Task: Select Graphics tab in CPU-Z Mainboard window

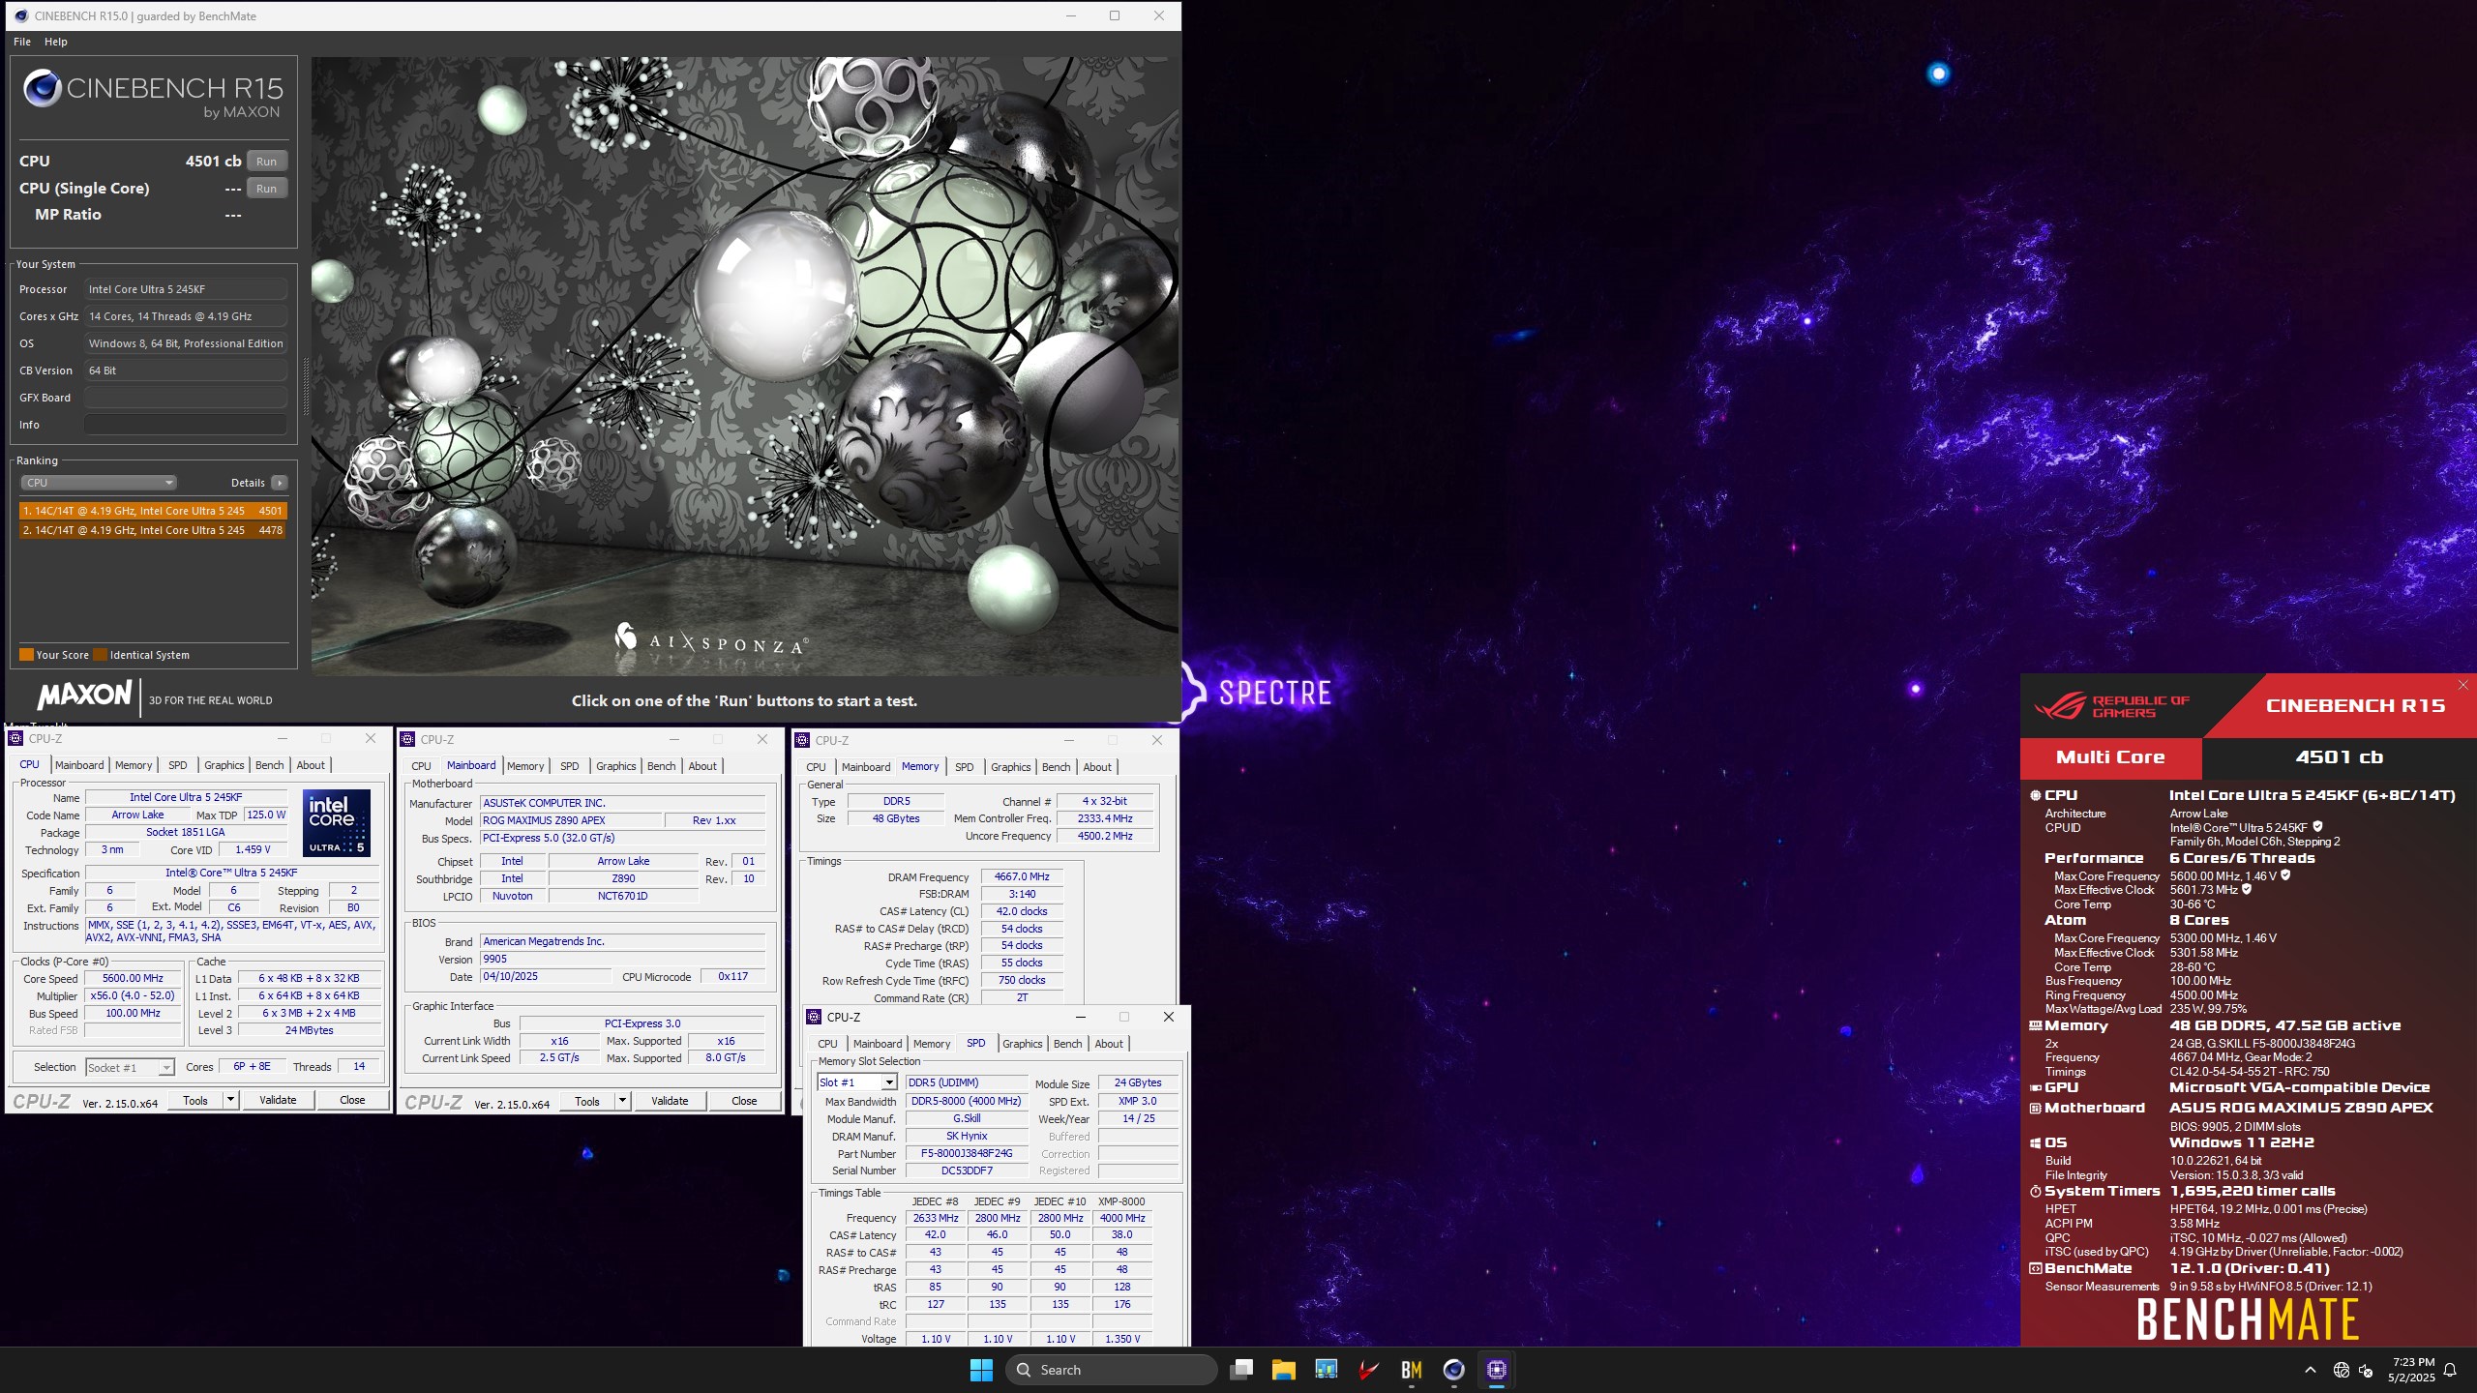Action: 615,766
